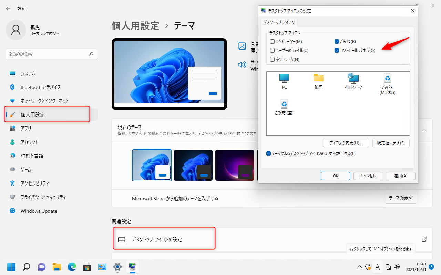Select the light Windows bloom theme thumbnail
Image resolution: width=441 pixels, height=275 pixels.
pos(152,165)
